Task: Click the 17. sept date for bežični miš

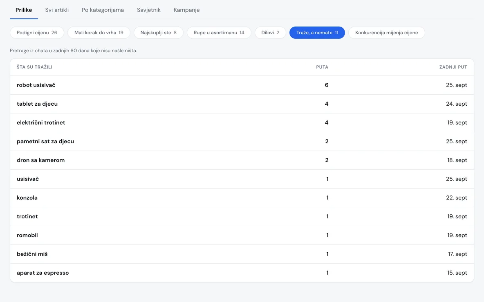Action: tap(457, 254)
